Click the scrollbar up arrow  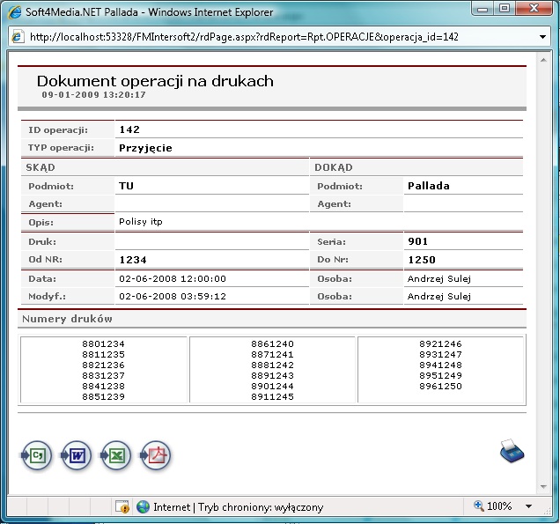click(x=543, y=60)
